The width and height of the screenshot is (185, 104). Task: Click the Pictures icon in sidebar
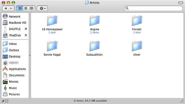point(5,94)
